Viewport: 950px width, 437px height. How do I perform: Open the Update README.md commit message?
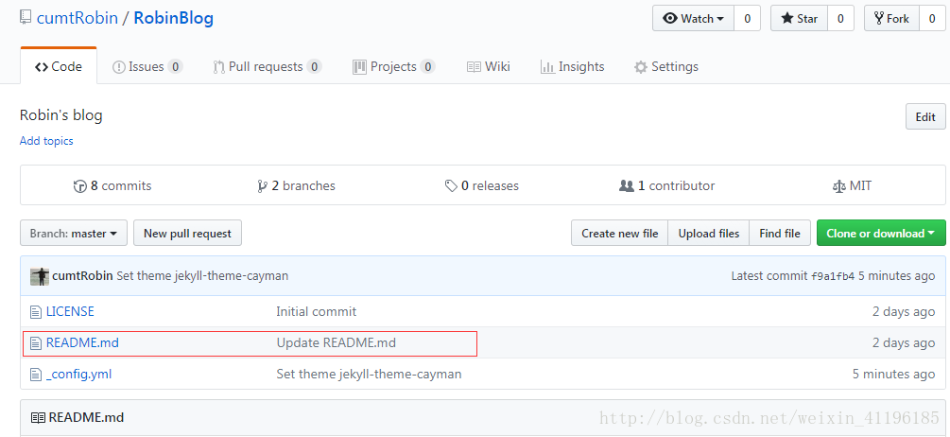337,343
